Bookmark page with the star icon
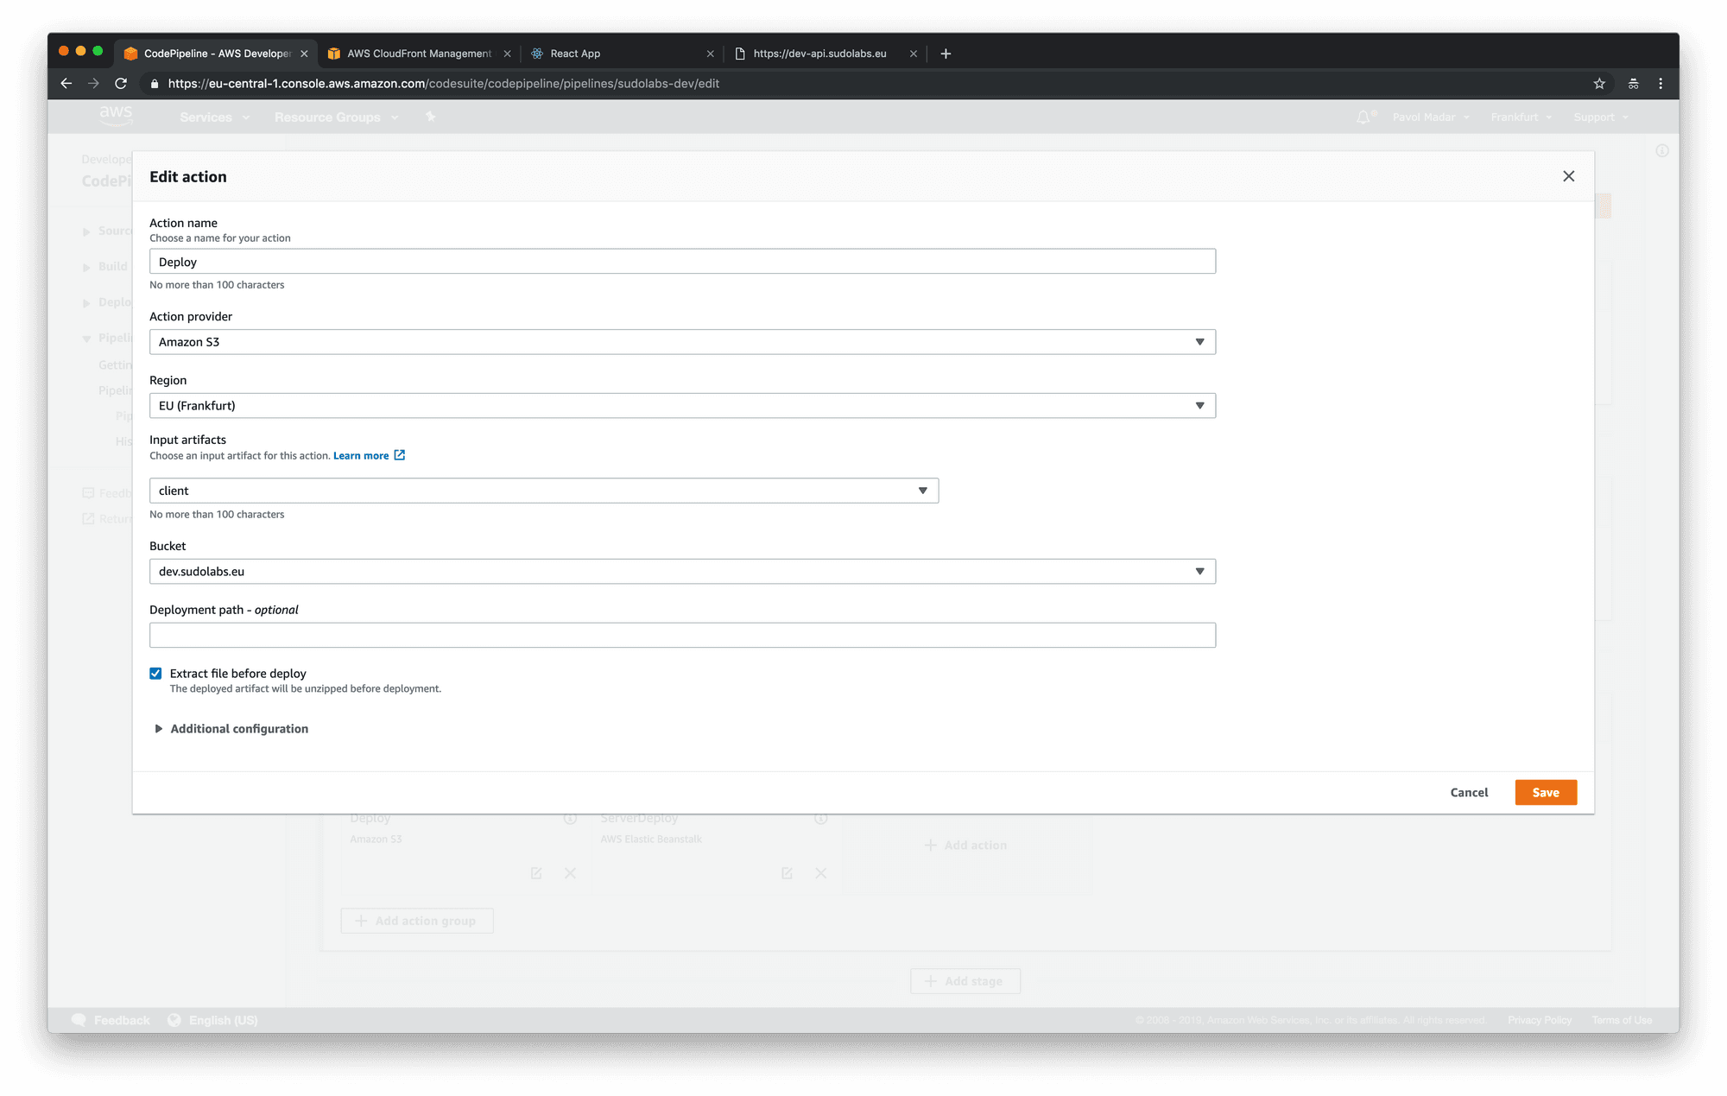This screenshot has height=1096, width=1727. click(x=1599, y=84)
